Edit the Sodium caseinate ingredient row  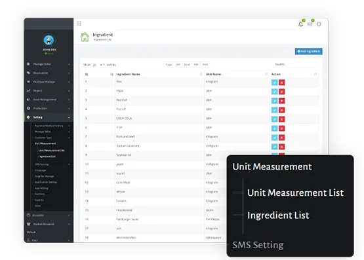click(274, 147)
